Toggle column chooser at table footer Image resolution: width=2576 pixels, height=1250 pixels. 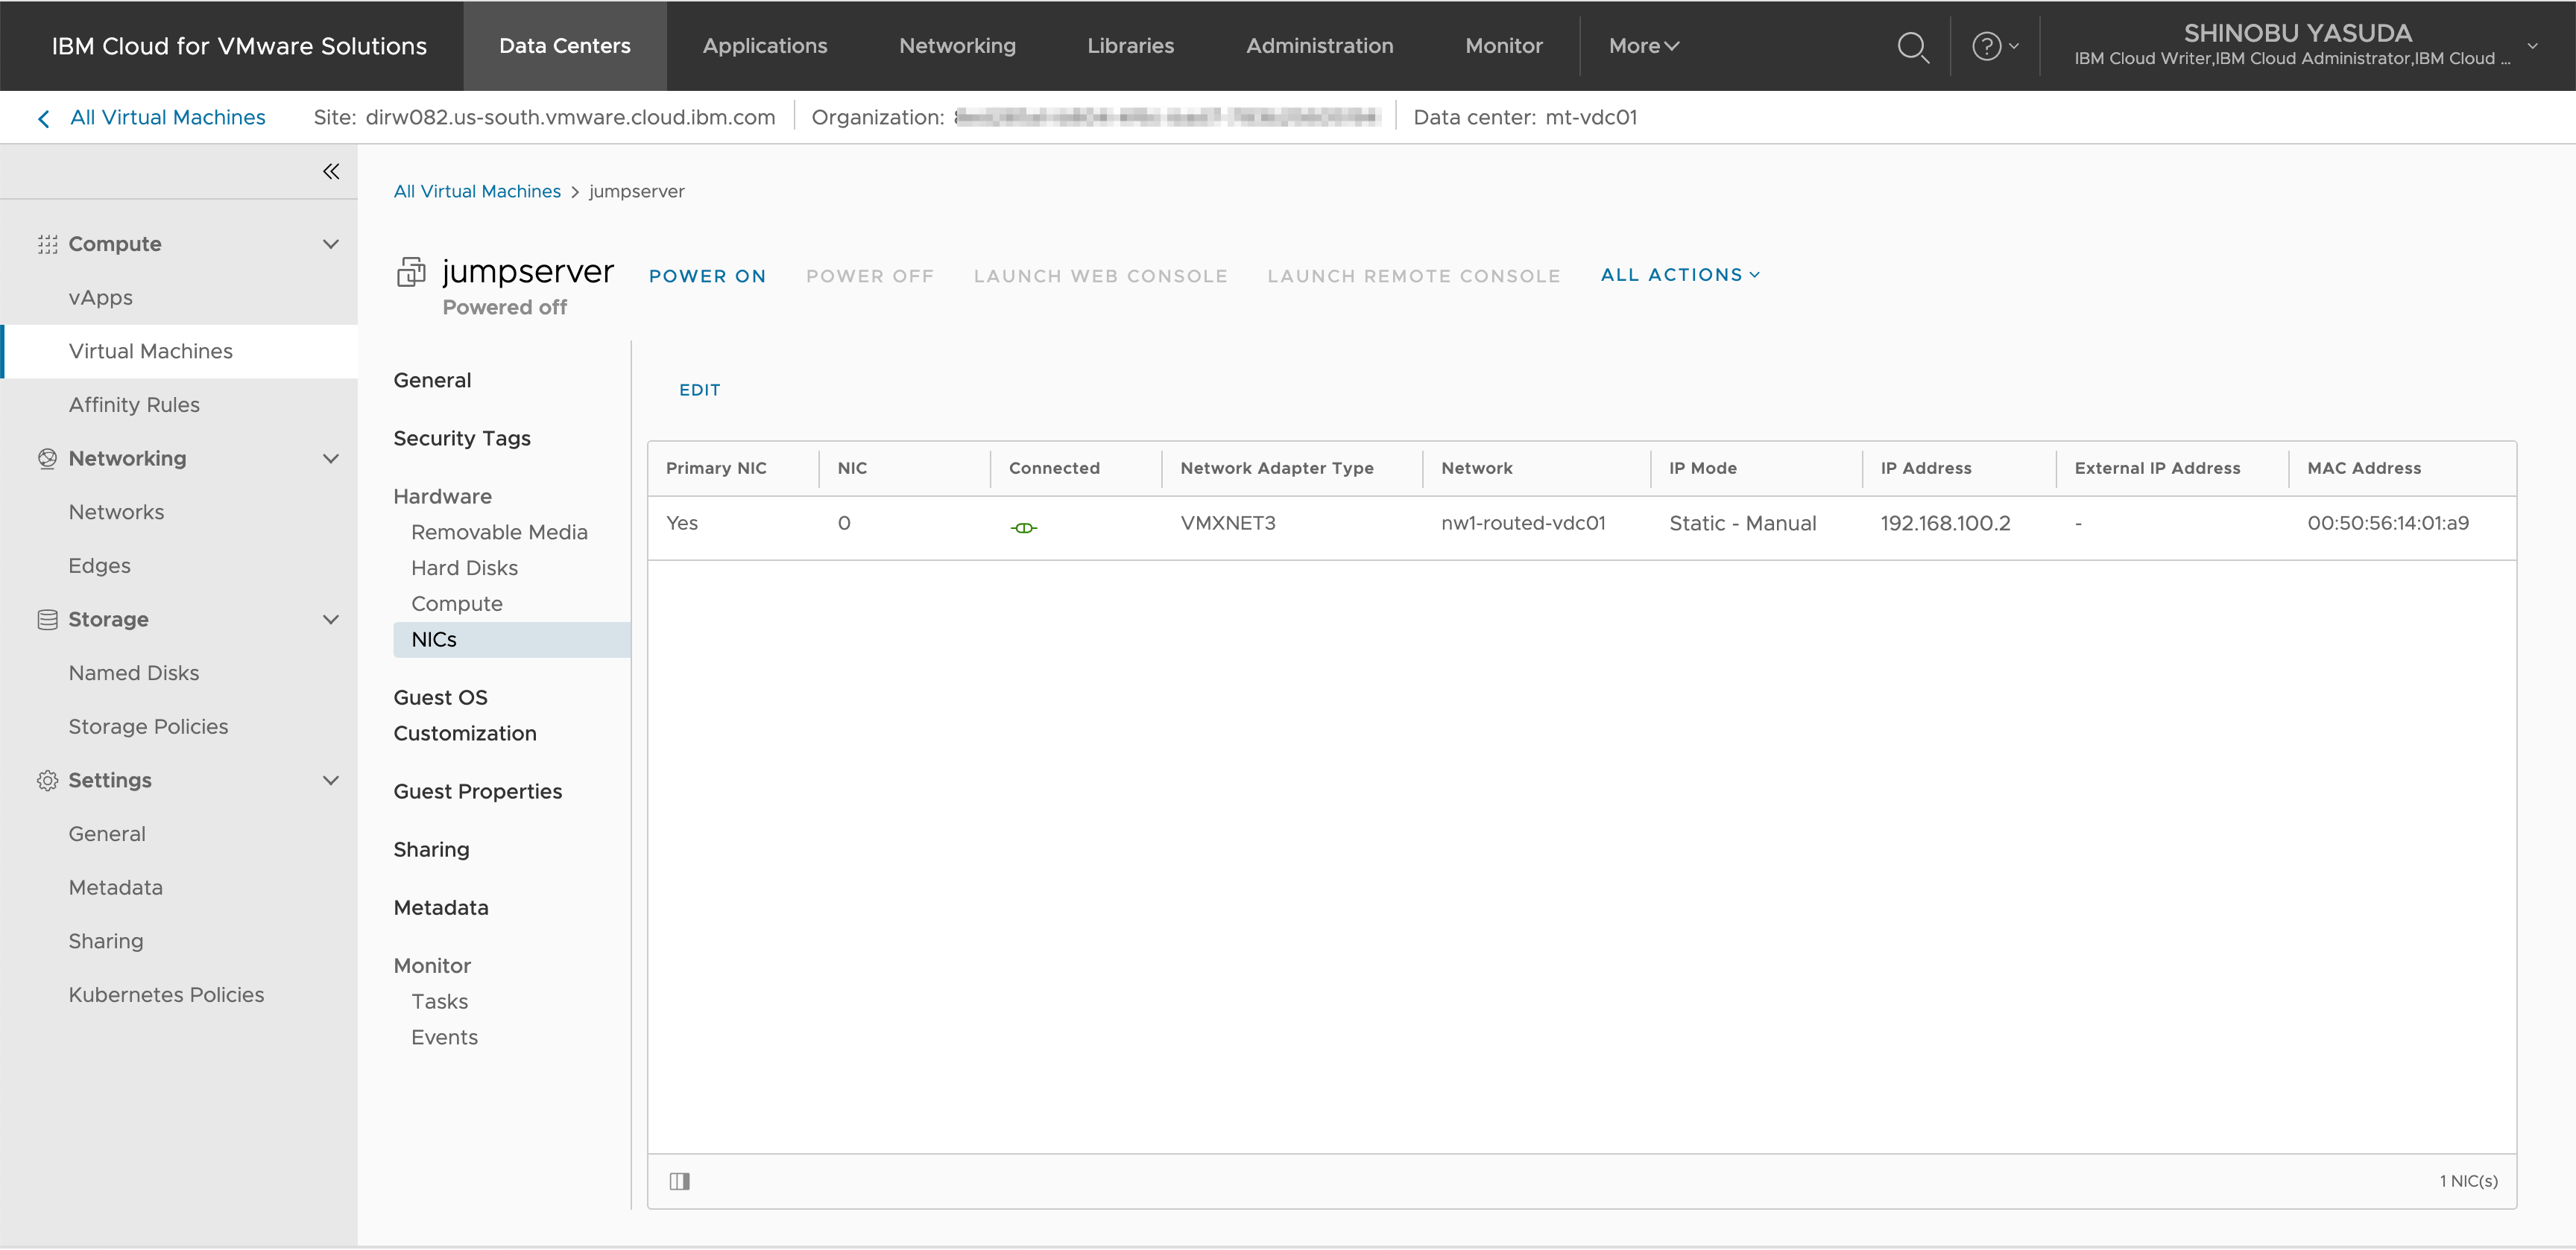click(x=680, y=1181)
